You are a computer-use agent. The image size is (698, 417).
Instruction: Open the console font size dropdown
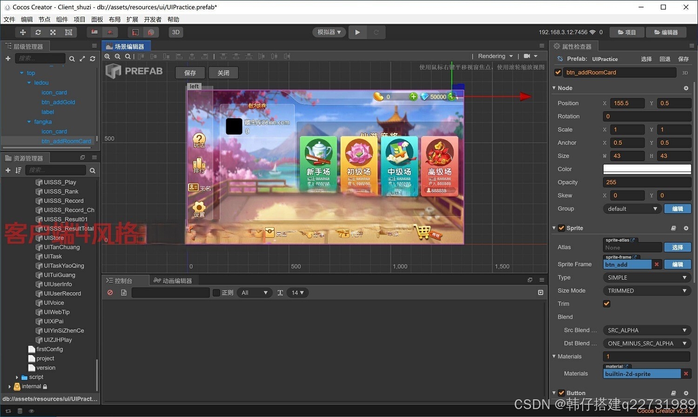point(297,293)
